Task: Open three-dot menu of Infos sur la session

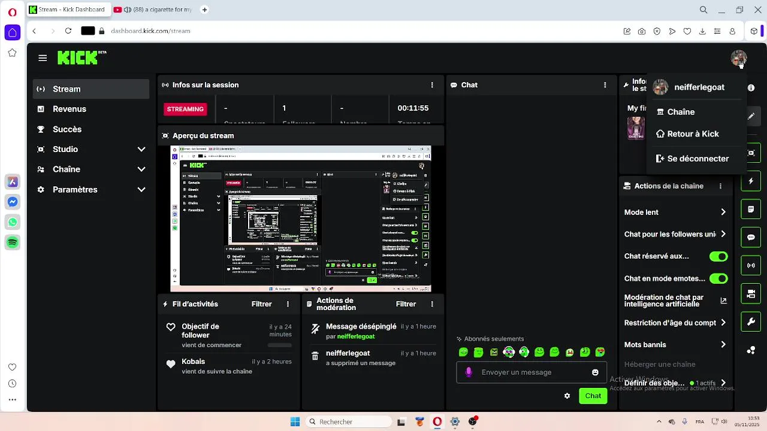Action: [432, 85]
